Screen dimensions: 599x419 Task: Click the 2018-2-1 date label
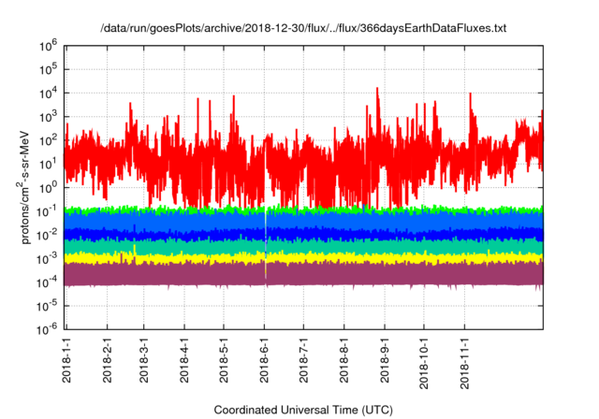coord(107,359)
